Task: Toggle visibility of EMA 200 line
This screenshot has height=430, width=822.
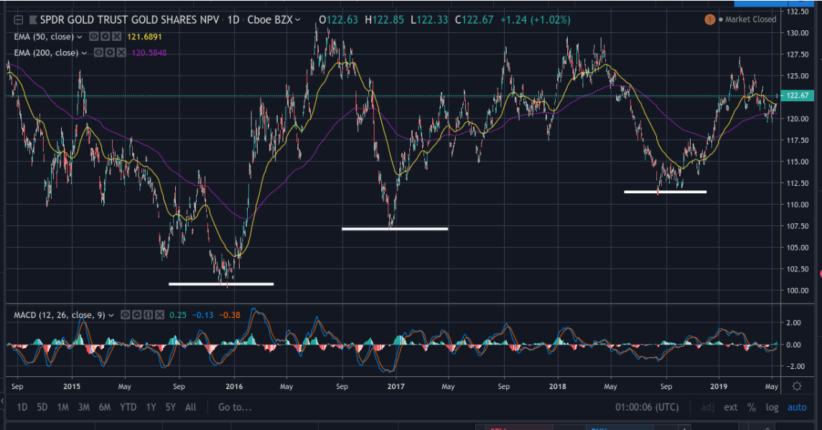Action: pos(99,52)
